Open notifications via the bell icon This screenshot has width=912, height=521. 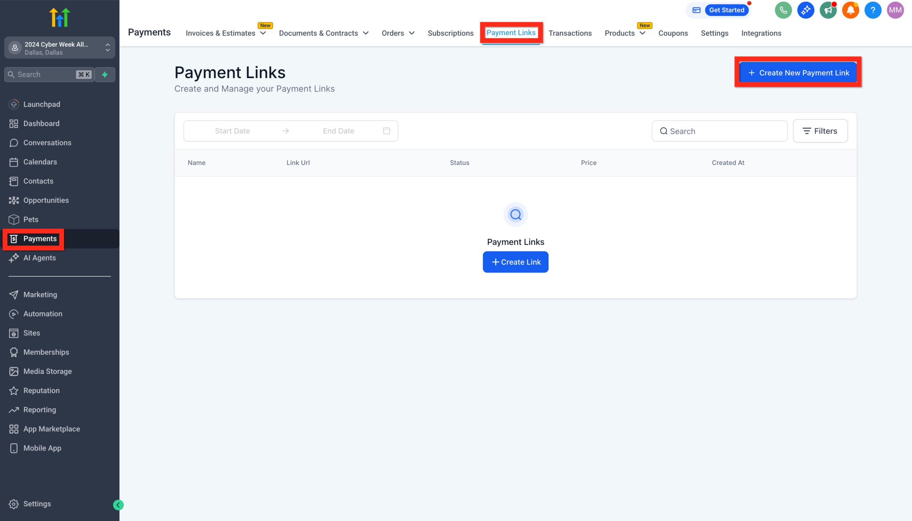851,10
